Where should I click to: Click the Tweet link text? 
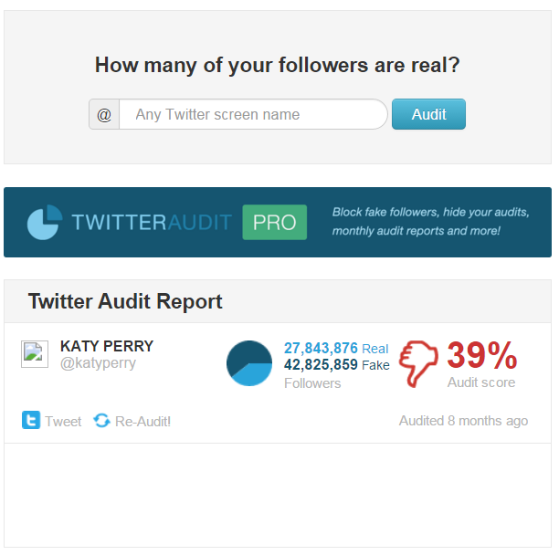[63, 422]
